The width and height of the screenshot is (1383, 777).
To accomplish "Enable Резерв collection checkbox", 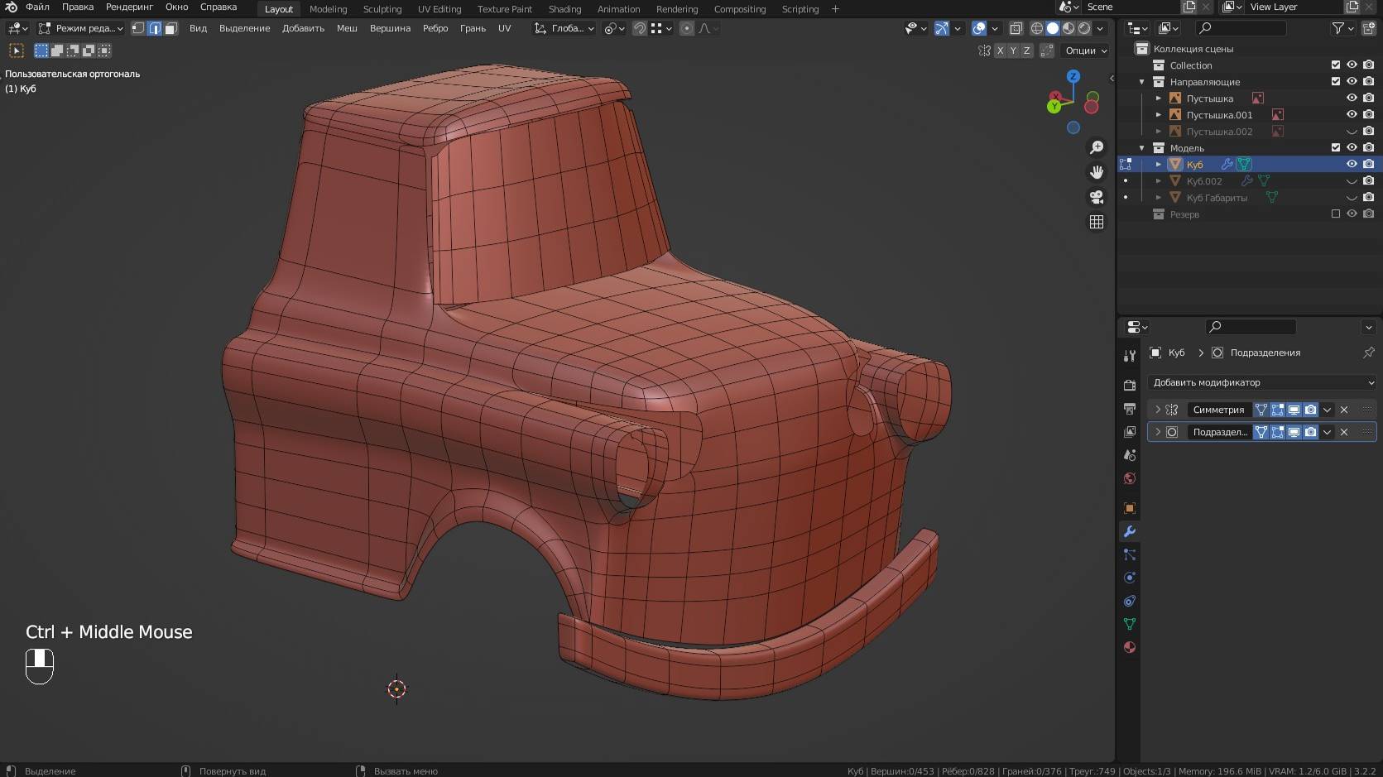I will 1335,213.
